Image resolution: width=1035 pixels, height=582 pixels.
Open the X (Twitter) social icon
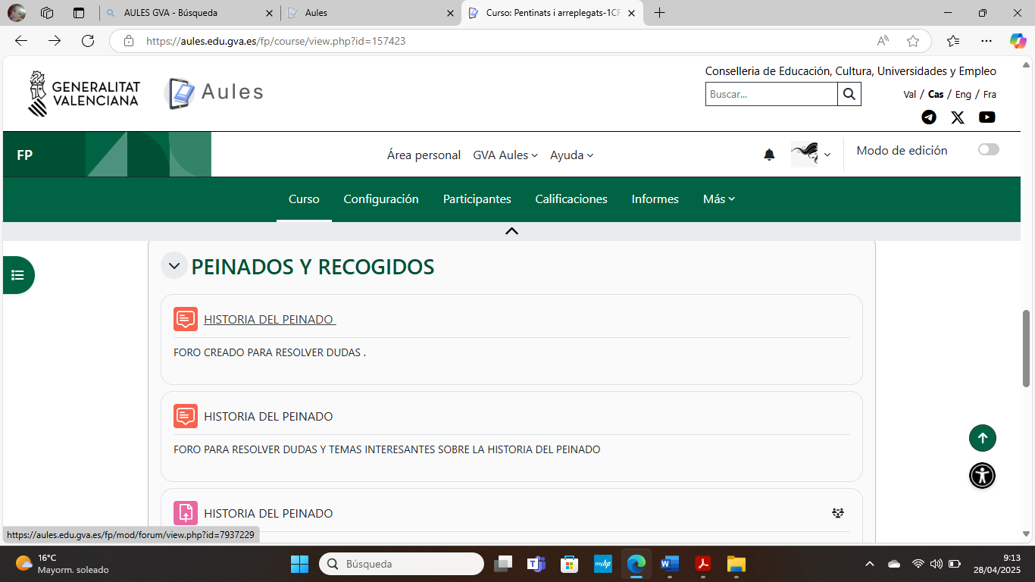pos(958,117)
